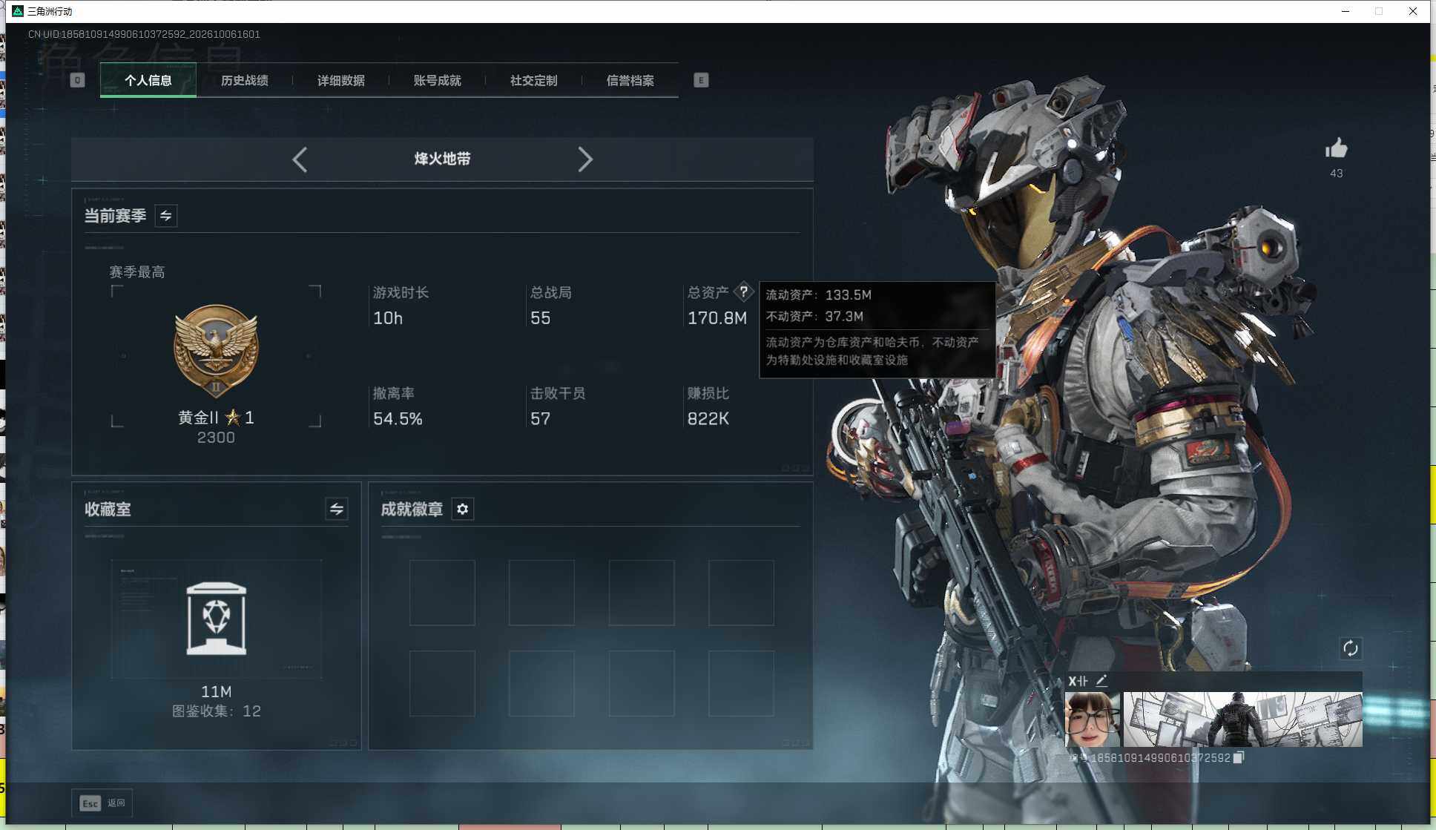Open the 详细数据 tab

(341, 80)
